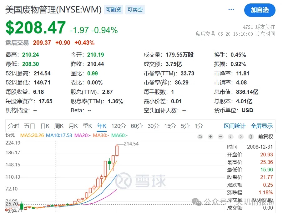Click the current price $208.47

[36, 28]
